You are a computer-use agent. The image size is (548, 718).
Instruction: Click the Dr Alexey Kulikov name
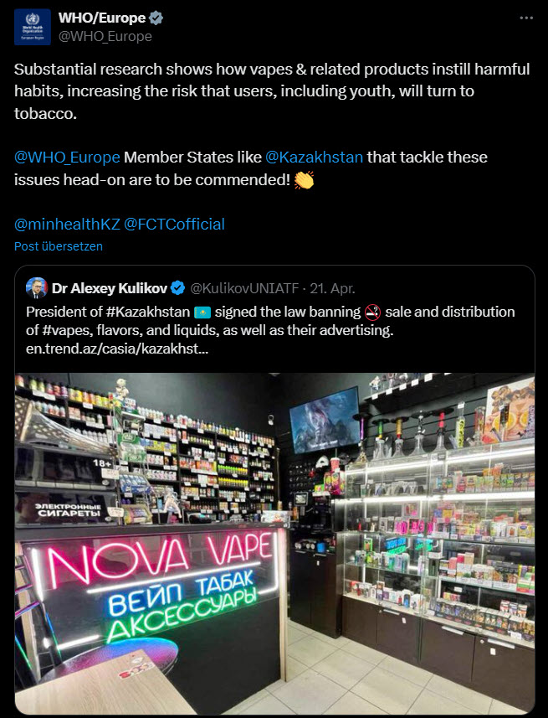coord(110,288)
